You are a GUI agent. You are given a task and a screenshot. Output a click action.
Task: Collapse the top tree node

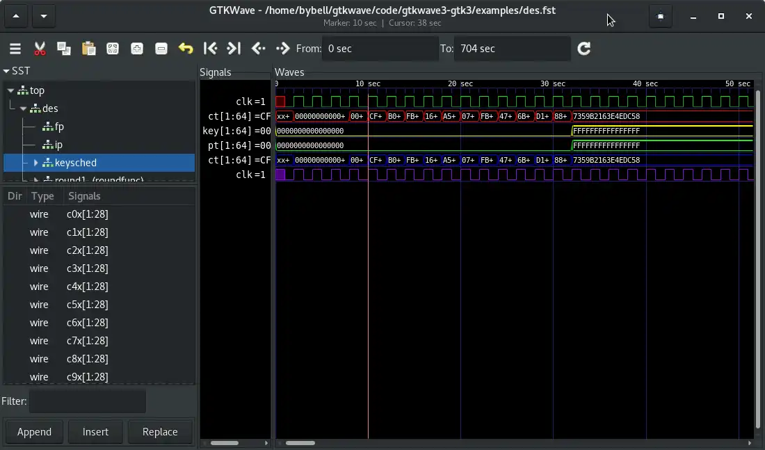(x=10, y=90)
